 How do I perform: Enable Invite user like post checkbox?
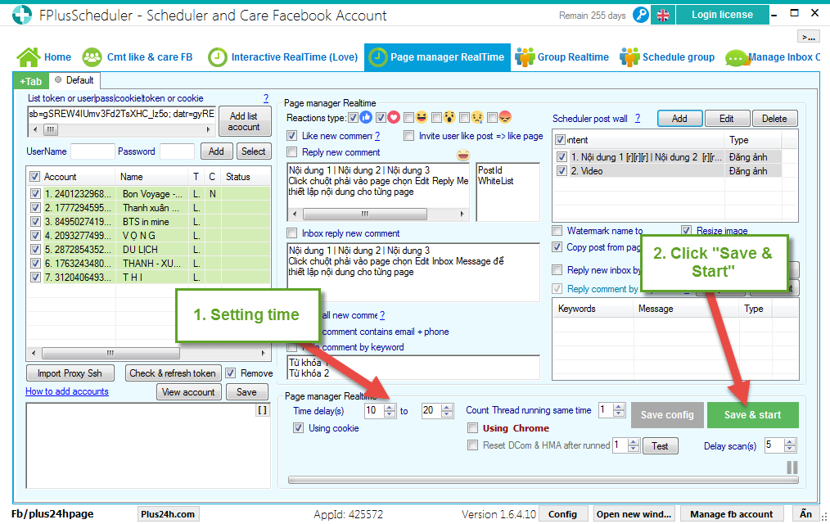click(408, 136)
